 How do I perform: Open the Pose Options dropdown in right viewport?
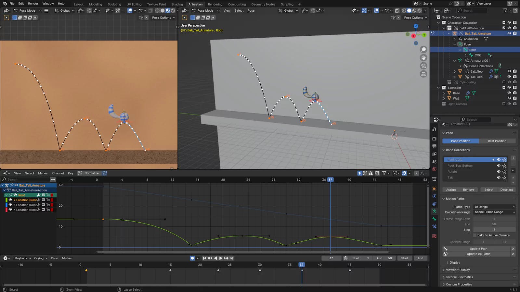tap(415, 18)
